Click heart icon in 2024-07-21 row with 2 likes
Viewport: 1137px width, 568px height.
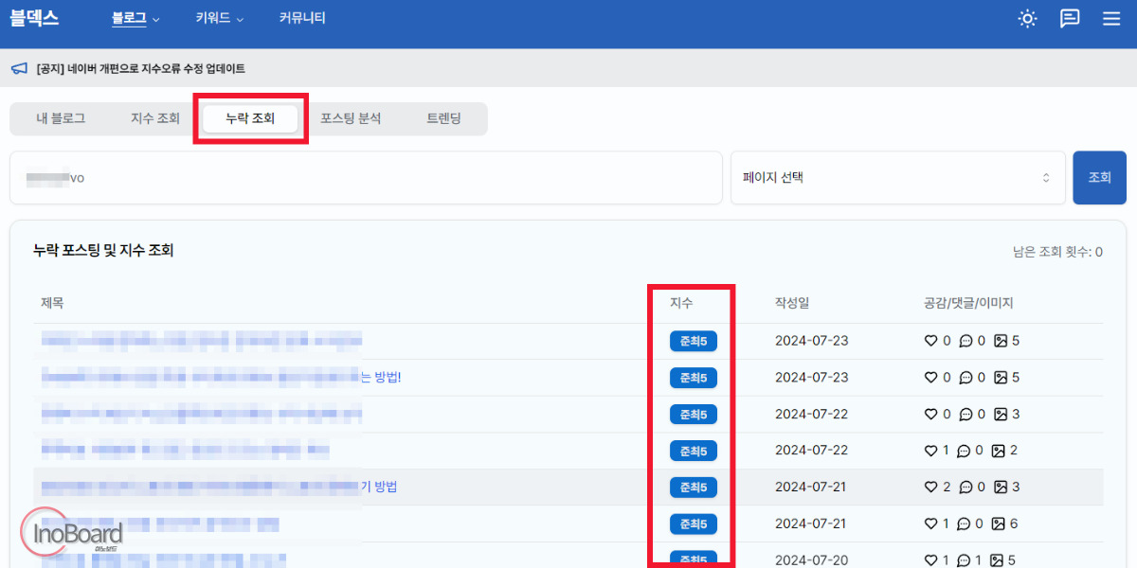click(x=931, y=487)
